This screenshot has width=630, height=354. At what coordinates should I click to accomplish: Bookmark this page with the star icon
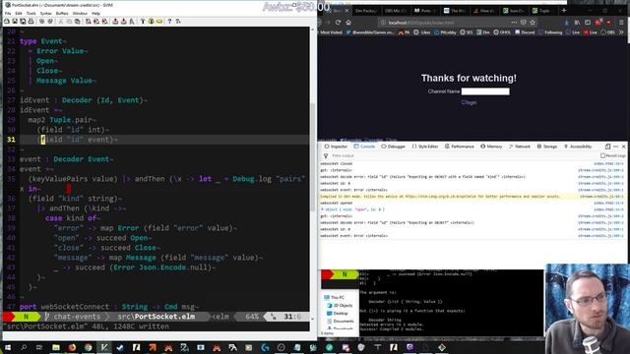pos(533,23)
